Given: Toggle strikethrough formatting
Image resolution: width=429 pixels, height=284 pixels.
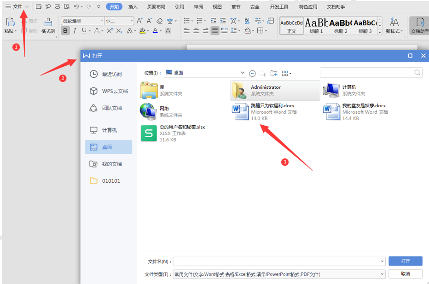Looking at the screenshot, I should pyautogui.click(x=97, y=31).
